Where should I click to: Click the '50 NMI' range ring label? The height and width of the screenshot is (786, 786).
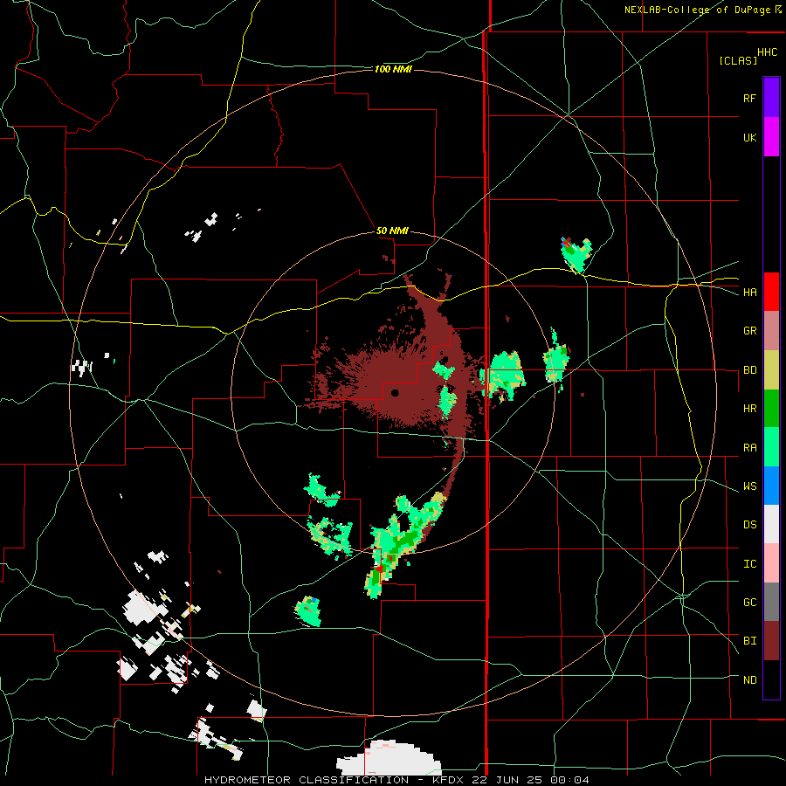392,231
